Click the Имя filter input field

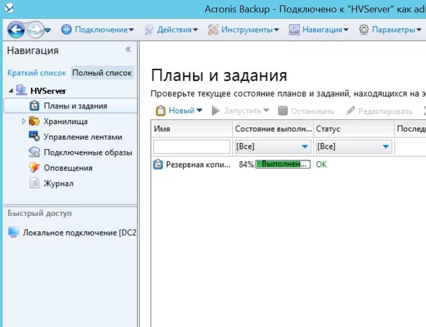192,147
